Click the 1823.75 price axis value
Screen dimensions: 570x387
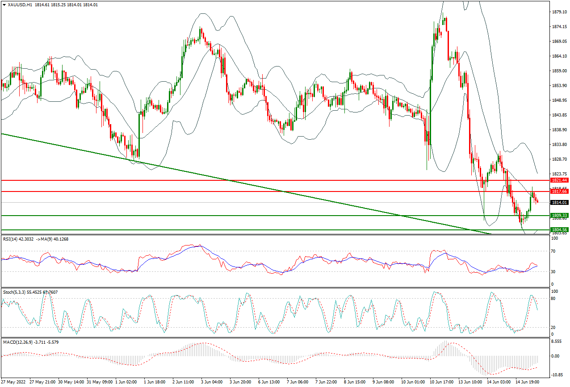tap(559, 174)
